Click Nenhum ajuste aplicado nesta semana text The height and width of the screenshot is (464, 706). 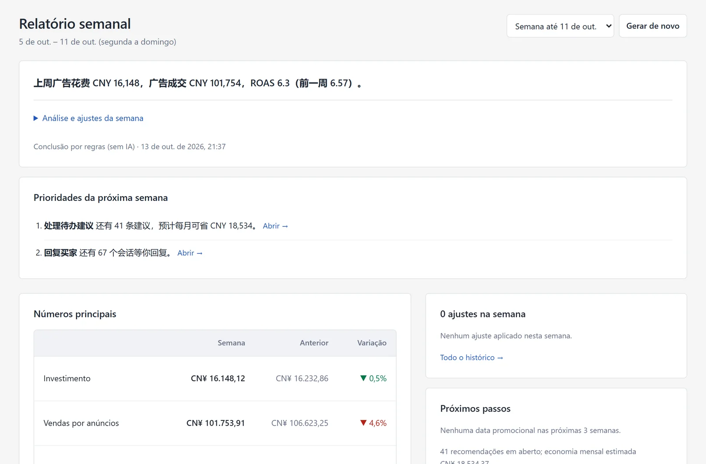506,336
